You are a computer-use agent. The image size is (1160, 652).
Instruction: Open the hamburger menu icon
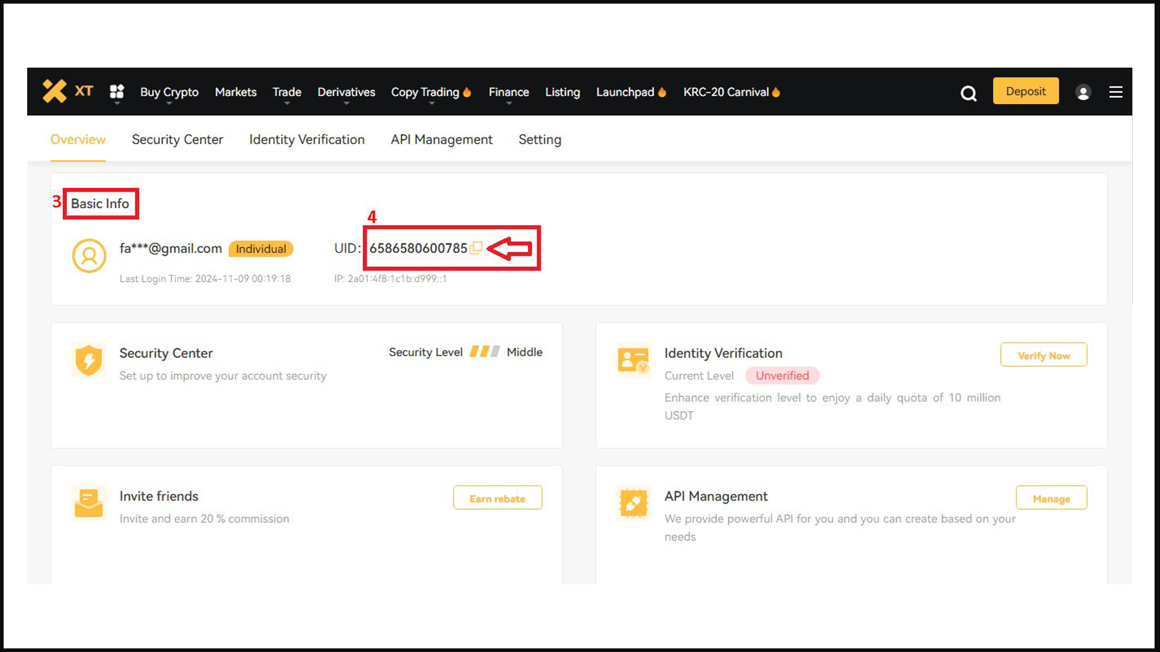(1115, 92)
